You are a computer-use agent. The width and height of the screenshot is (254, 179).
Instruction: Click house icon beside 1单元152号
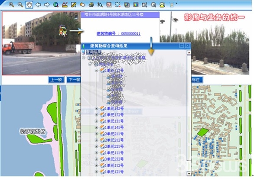point(102,115)
